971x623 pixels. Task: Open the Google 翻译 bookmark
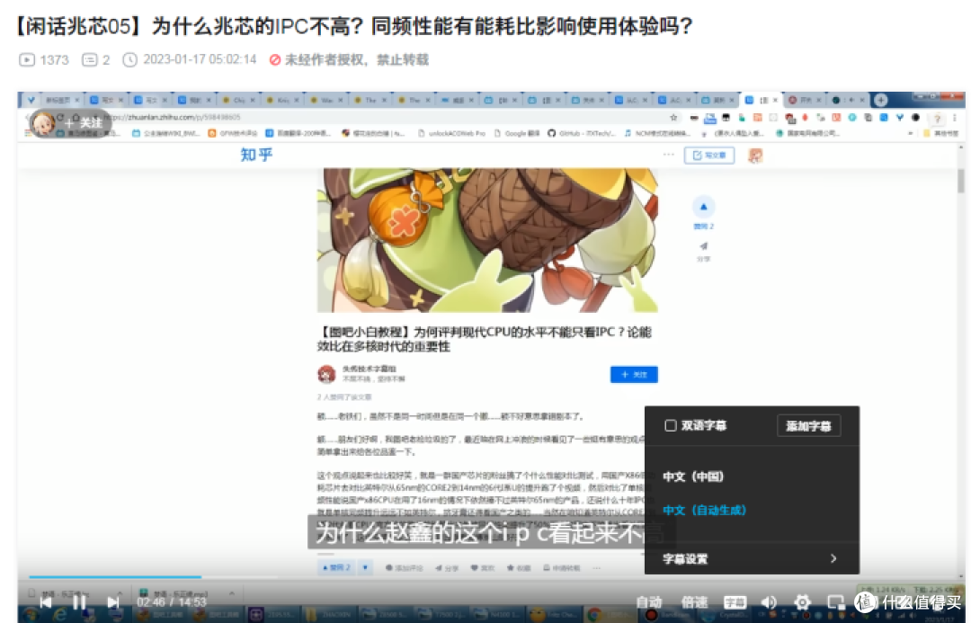[516, 133]
